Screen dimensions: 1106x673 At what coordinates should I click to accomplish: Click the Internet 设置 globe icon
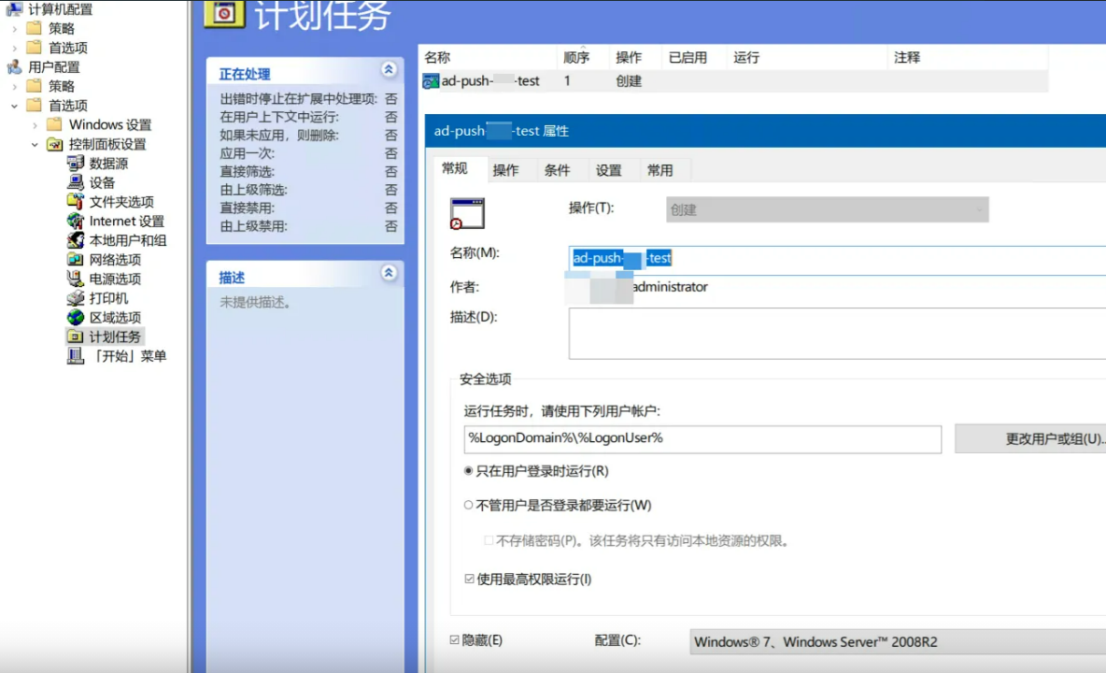click(x=75, y=222)
